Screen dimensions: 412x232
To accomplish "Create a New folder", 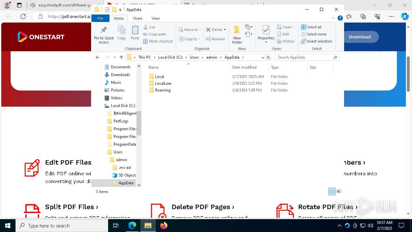I will click(237, 35).
